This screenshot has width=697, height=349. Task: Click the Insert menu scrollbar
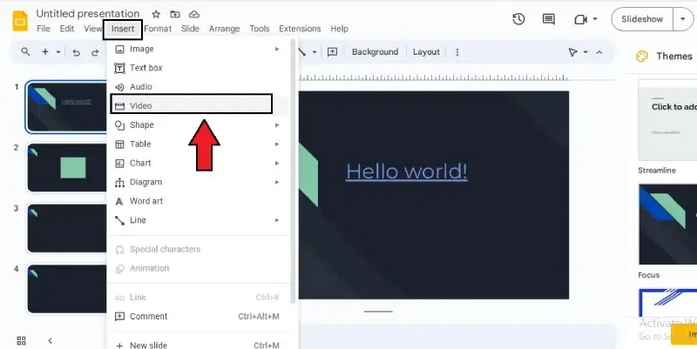click(293, 171)
